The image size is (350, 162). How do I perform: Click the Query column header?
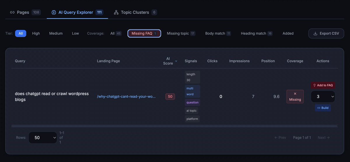click(x=20, y=61)
